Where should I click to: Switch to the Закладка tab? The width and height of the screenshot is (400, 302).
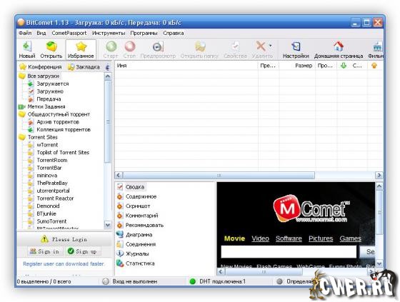coord(84,67)
